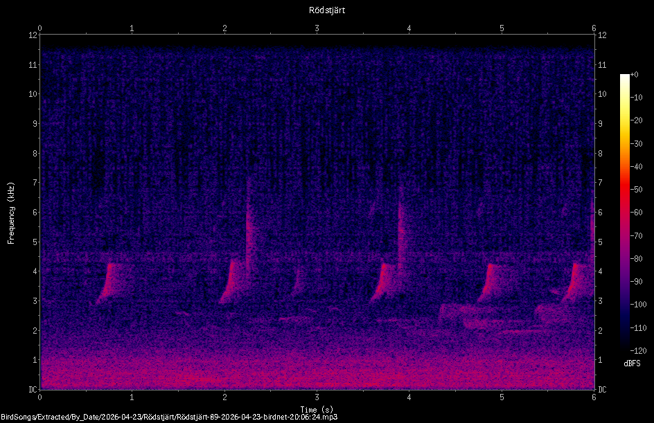
Task: Click the Rödstjärt title at top
Action: [326, 10]
